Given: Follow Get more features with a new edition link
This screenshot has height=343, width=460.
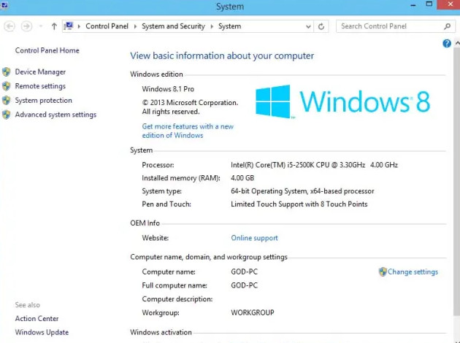Looking at the screenshot, I should (x=188, y=131).
